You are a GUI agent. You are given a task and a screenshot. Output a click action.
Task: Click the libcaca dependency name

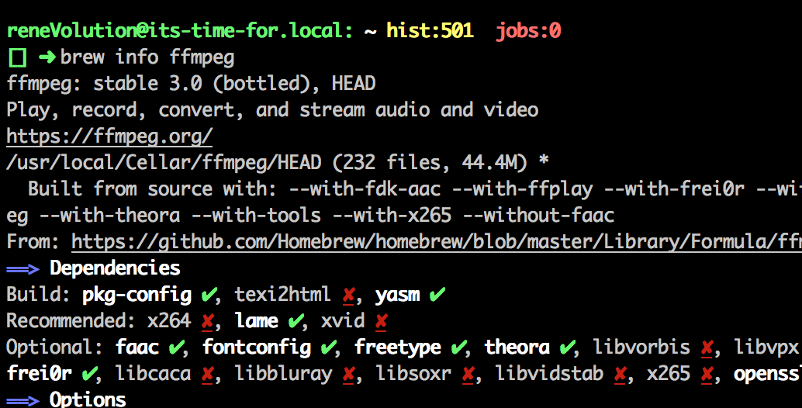(153, 374)
